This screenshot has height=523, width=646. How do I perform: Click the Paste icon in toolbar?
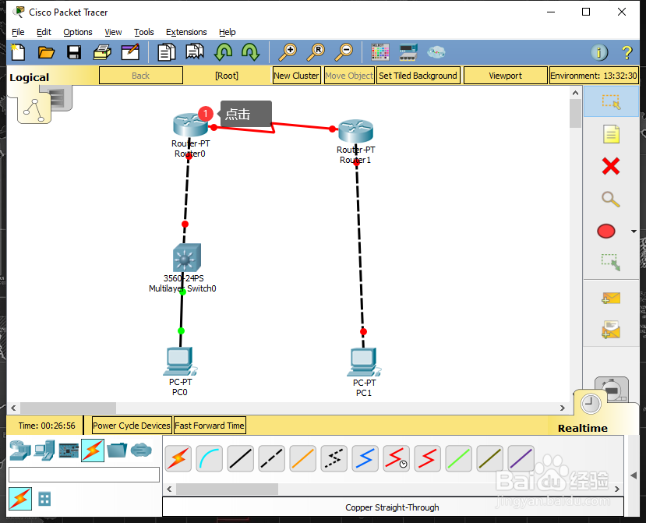coord(195,52)
